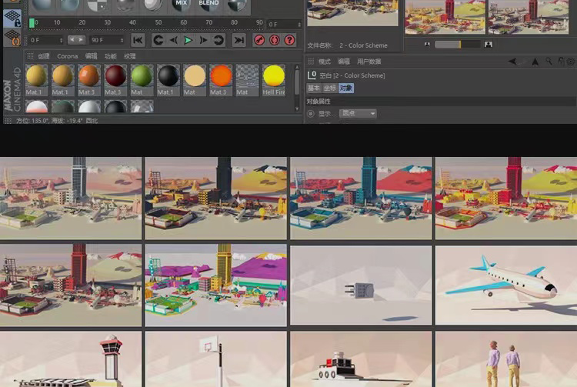Click the up arrow in the attributes panel
The height and width of the screenshot is (387, 577).
coord(536,62)
